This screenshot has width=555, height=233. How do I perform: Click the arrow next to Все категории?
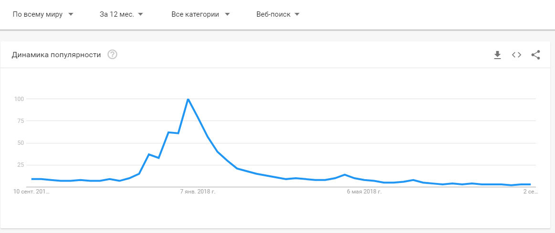(227, 14)
